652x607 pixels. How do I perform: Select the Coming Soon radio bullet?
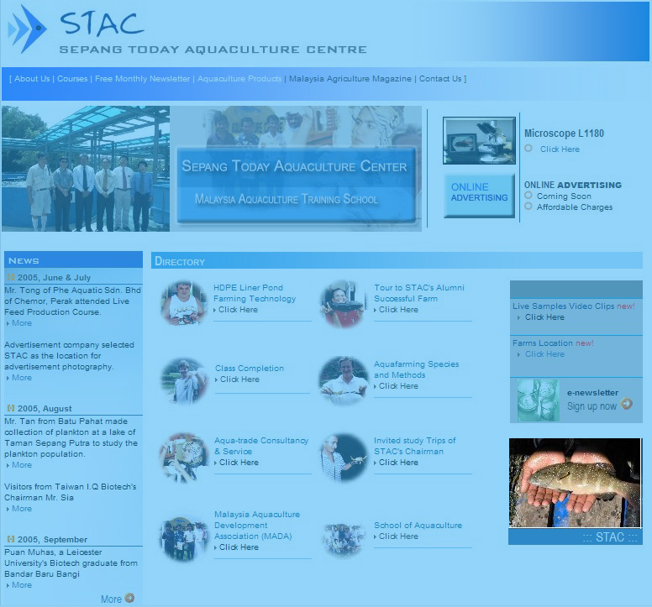tap(528, 196)
